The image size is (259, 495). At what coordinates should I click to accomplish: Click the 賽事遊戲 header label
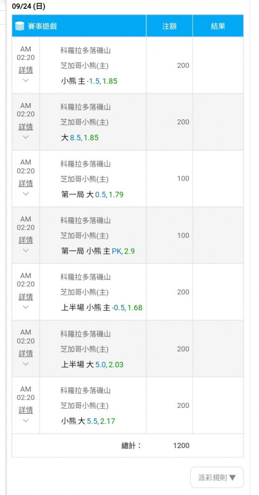click(x=42, y=26)
